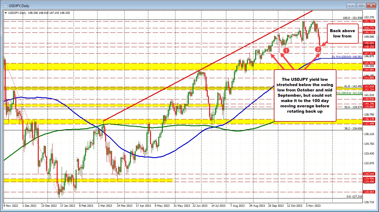The image size is (379, 212).
Task: Click the blue "DI MA:100" moving average label
Action: pyautogui.click(x=347, y=56)
